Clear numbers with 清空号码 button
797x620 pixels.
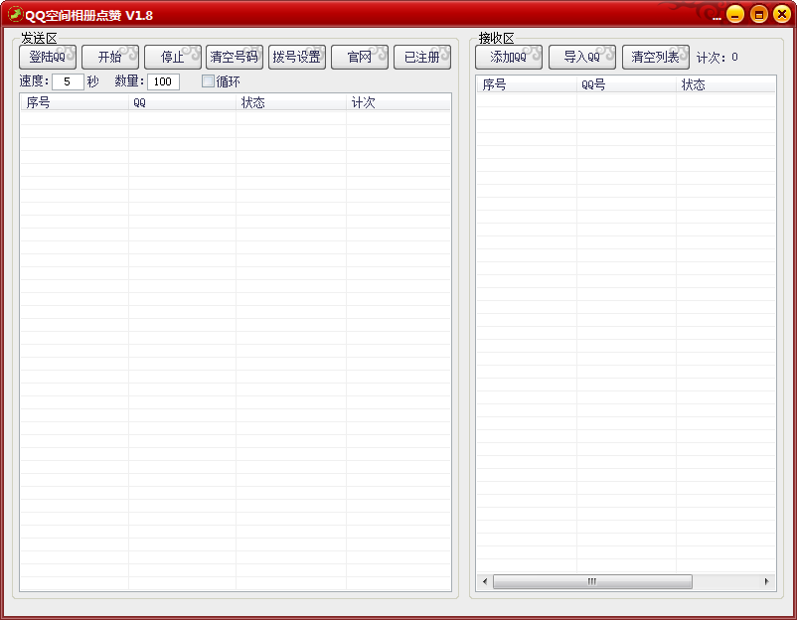[x=235, y=57]
